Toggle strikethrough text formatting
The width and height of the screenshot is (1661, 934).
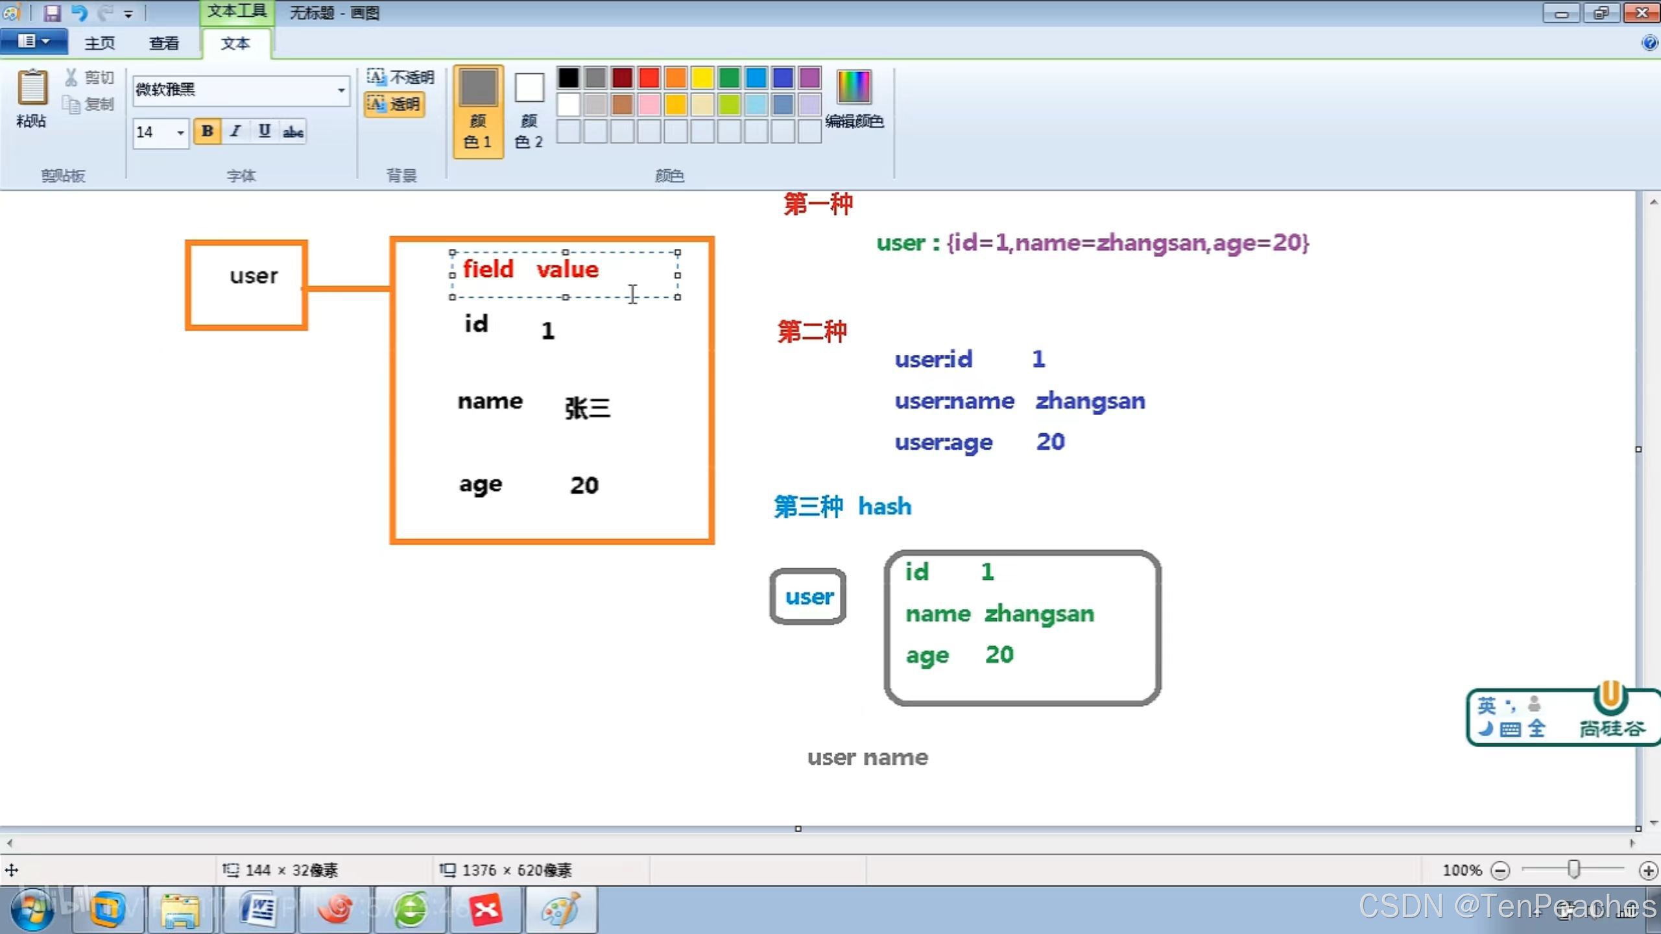pyautogui.click(x=293, y=132)
